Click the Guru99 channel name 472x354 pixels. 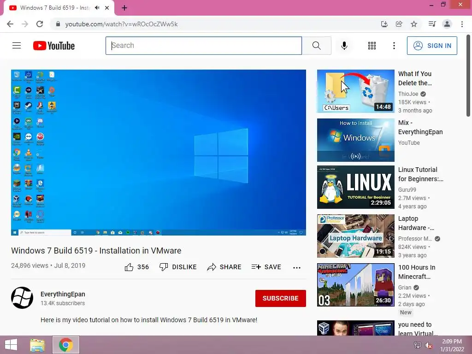[x=407, y=189]
